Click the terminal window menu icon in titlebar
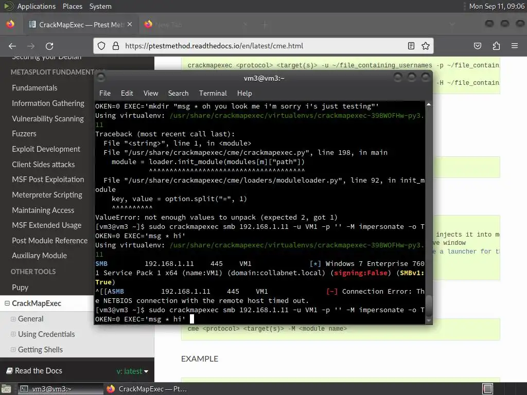This screenshot has height=395, width=527. pos(101,78)
